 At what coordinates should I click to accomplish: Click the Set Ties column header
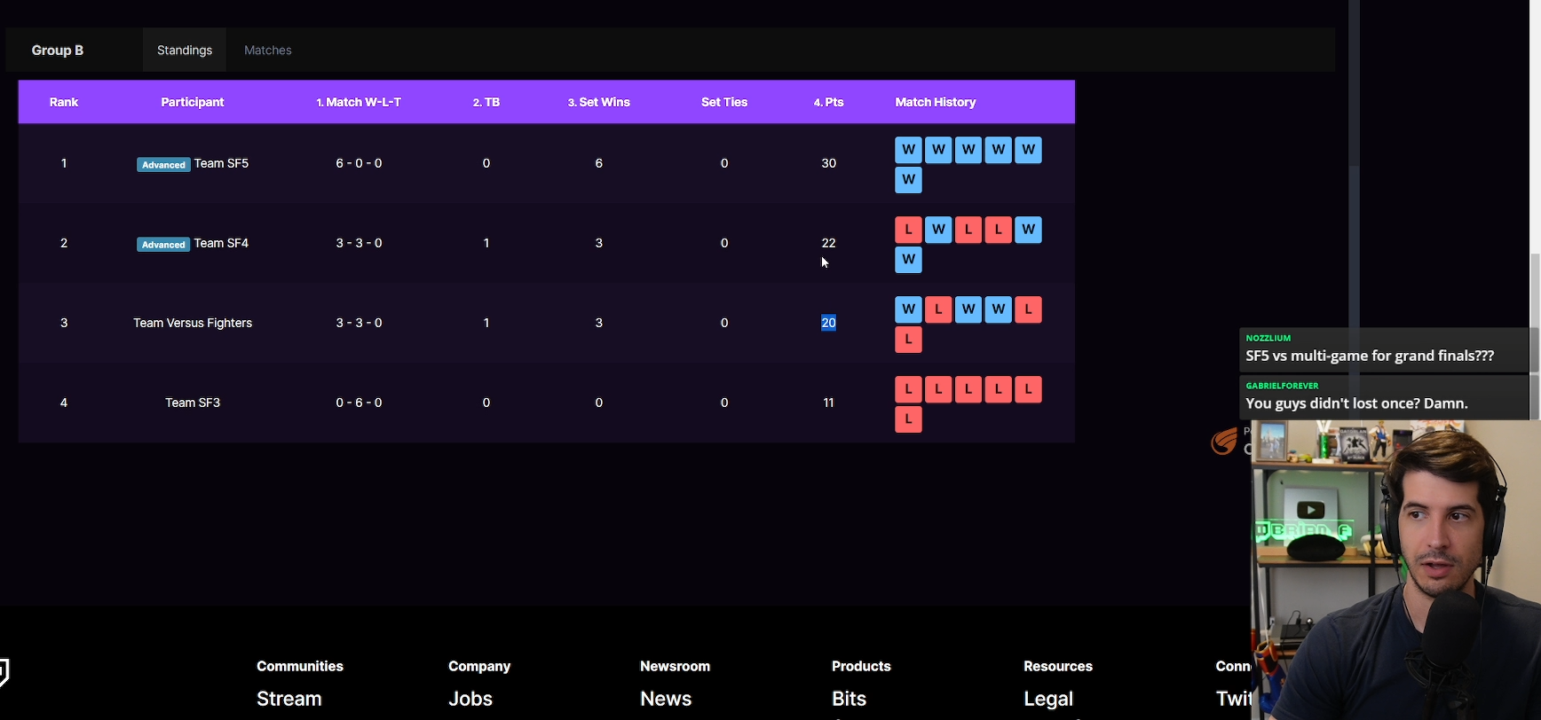click(724, 102)
